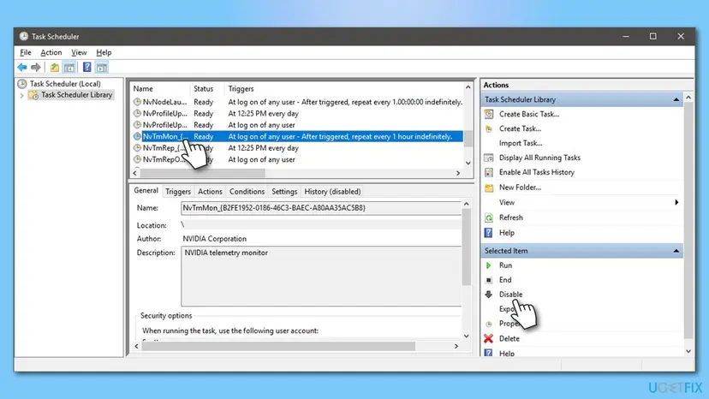Open the Action menu

click(x=51, y=52)
